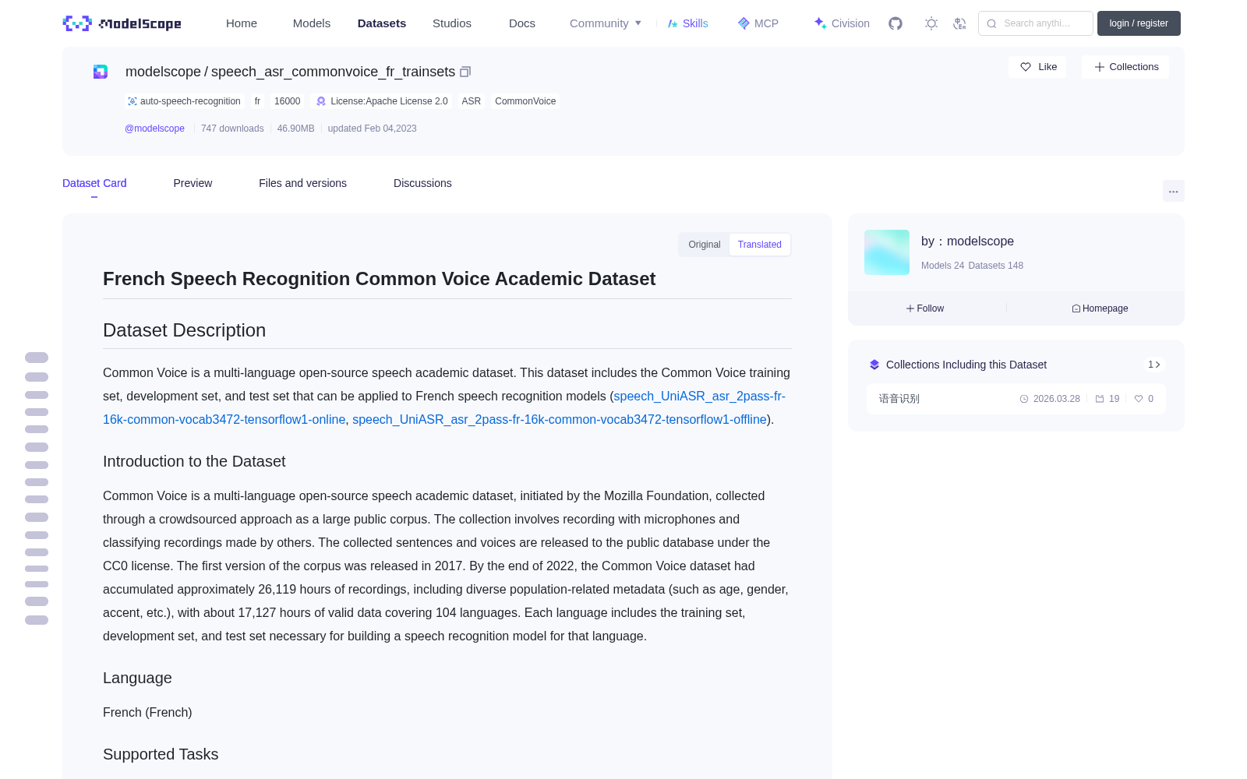Screen dimensions: 1247x779
Task: Click the search magnifier icon
Action: (x=991, y=23)
